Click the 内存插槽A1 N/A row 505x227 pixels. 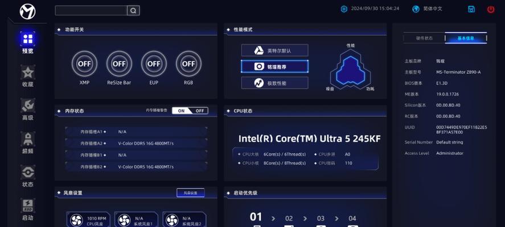point(136,132)
